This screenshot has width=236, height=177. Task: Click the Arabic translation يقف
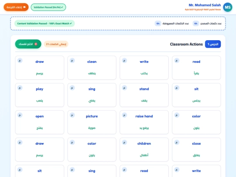click(144, 101)
